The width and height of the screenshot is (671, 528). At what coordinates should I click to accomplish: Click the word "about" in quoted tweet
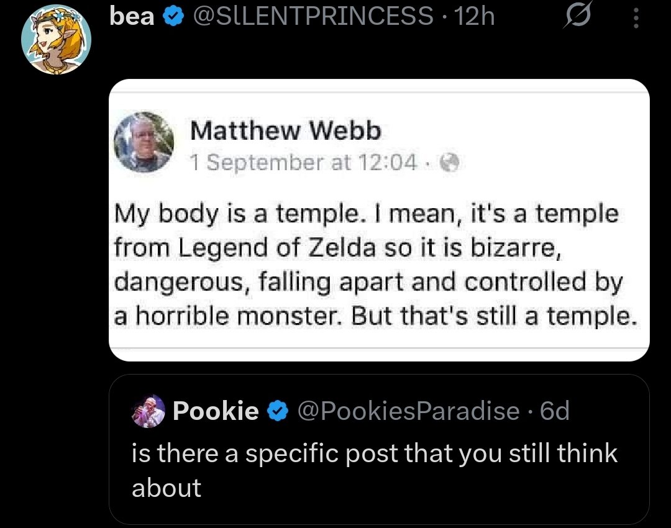pos(167,488)
